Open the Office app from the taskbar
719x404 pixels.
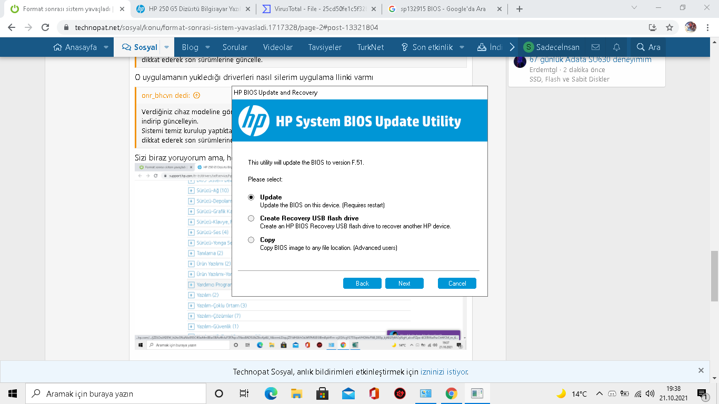pyautogui.click(x=374, y=393)
